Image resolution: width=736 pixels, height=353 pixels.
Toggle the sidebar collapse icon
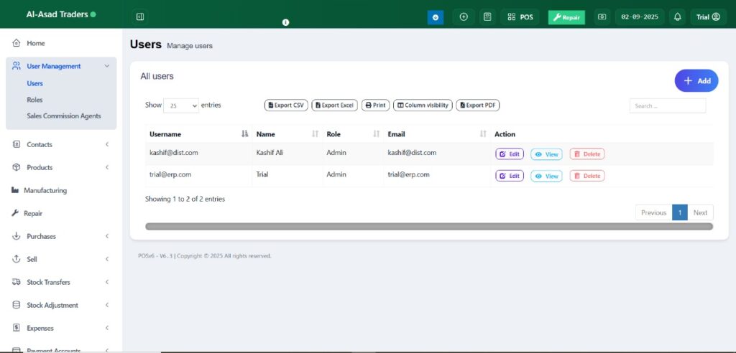140,17
